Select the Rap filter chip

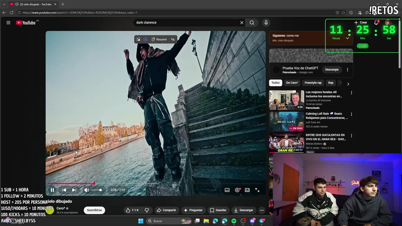331,83
